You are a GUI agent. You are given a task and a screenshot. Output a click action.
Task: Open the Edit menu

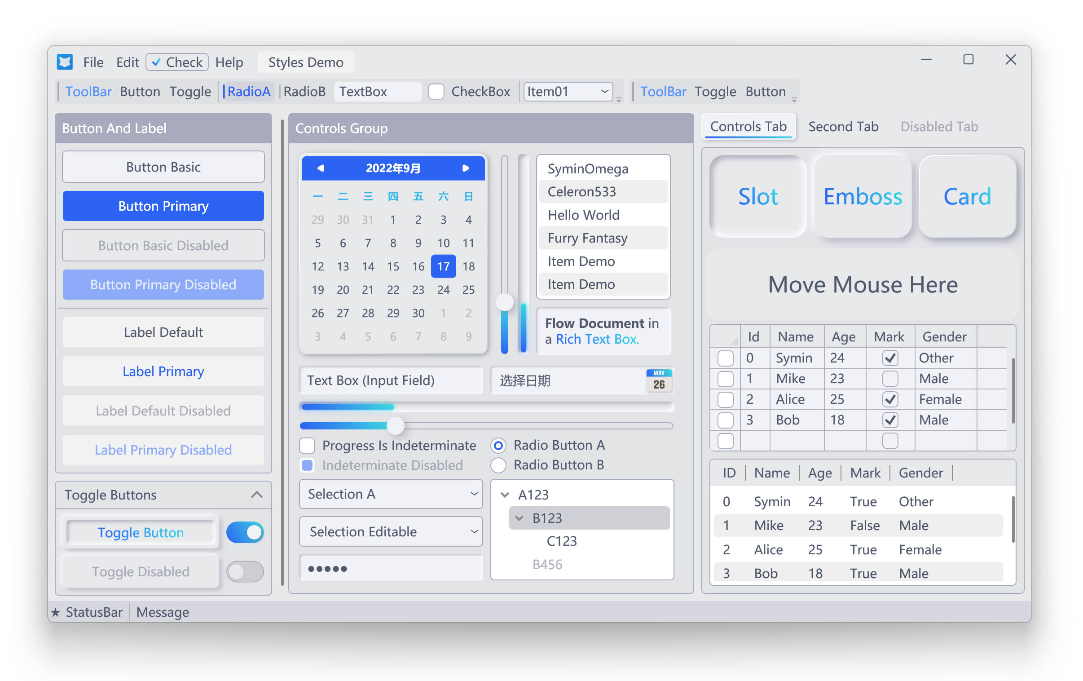point(127,62)
